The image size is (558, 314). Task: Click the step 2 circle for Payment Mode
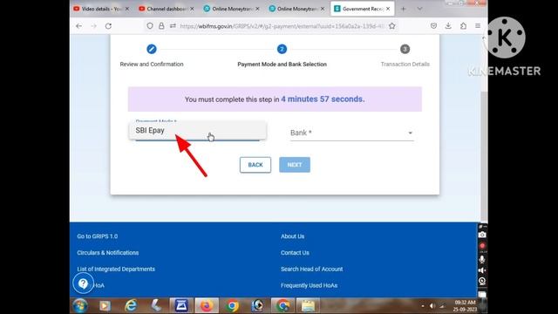pos(282,49)
